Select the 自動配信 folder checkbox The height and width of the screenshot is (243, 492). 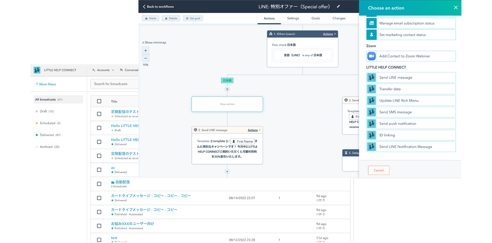pyautogui.click(x=99, y=184)
